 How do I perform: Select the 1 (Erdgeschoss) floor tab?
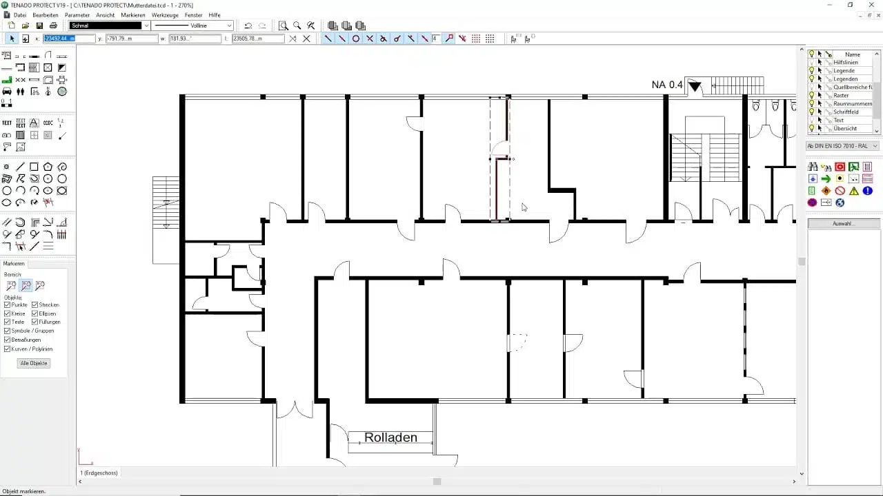99,473
